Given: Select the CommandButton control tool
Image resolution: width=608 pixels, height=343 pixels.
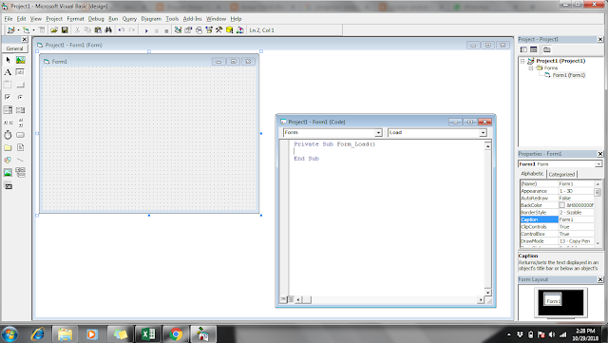Looking at the screenshot, I should [x=21, y=85].
